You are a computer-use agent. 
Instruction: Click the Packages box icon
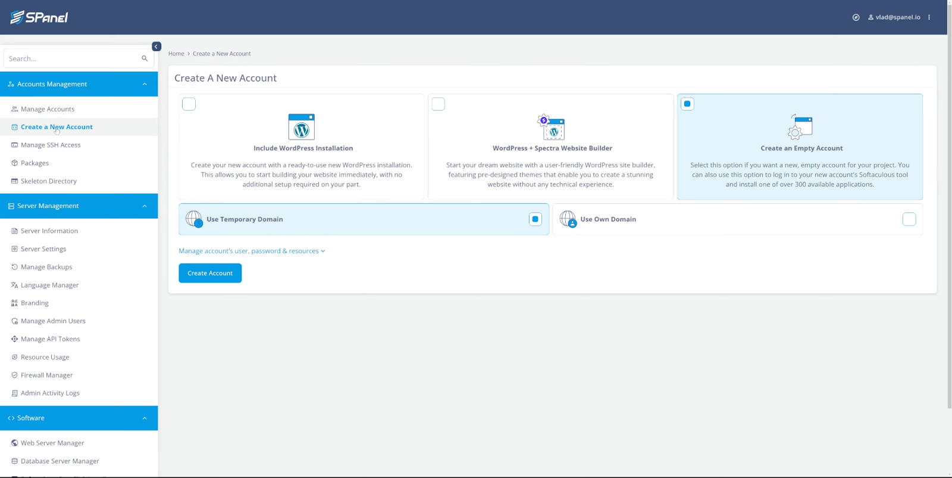pos(14,163)
